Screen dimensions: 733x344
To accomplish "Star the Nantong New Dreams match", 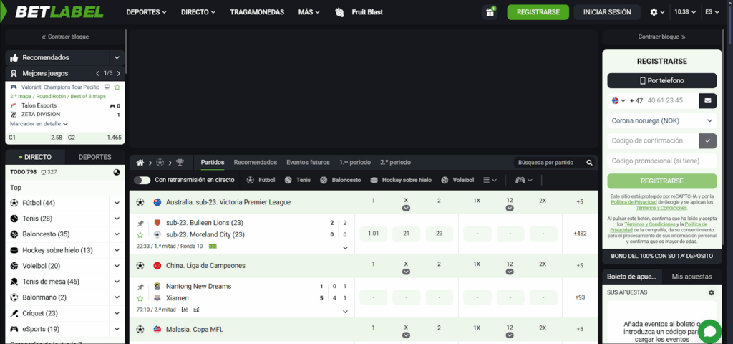I will click(140, 297).
